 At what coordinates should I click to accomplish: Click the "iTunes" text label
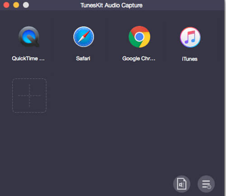(x=190, y=59)
